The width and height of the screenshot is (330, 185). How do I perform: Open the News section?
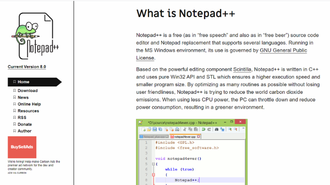tap(23, 98)
